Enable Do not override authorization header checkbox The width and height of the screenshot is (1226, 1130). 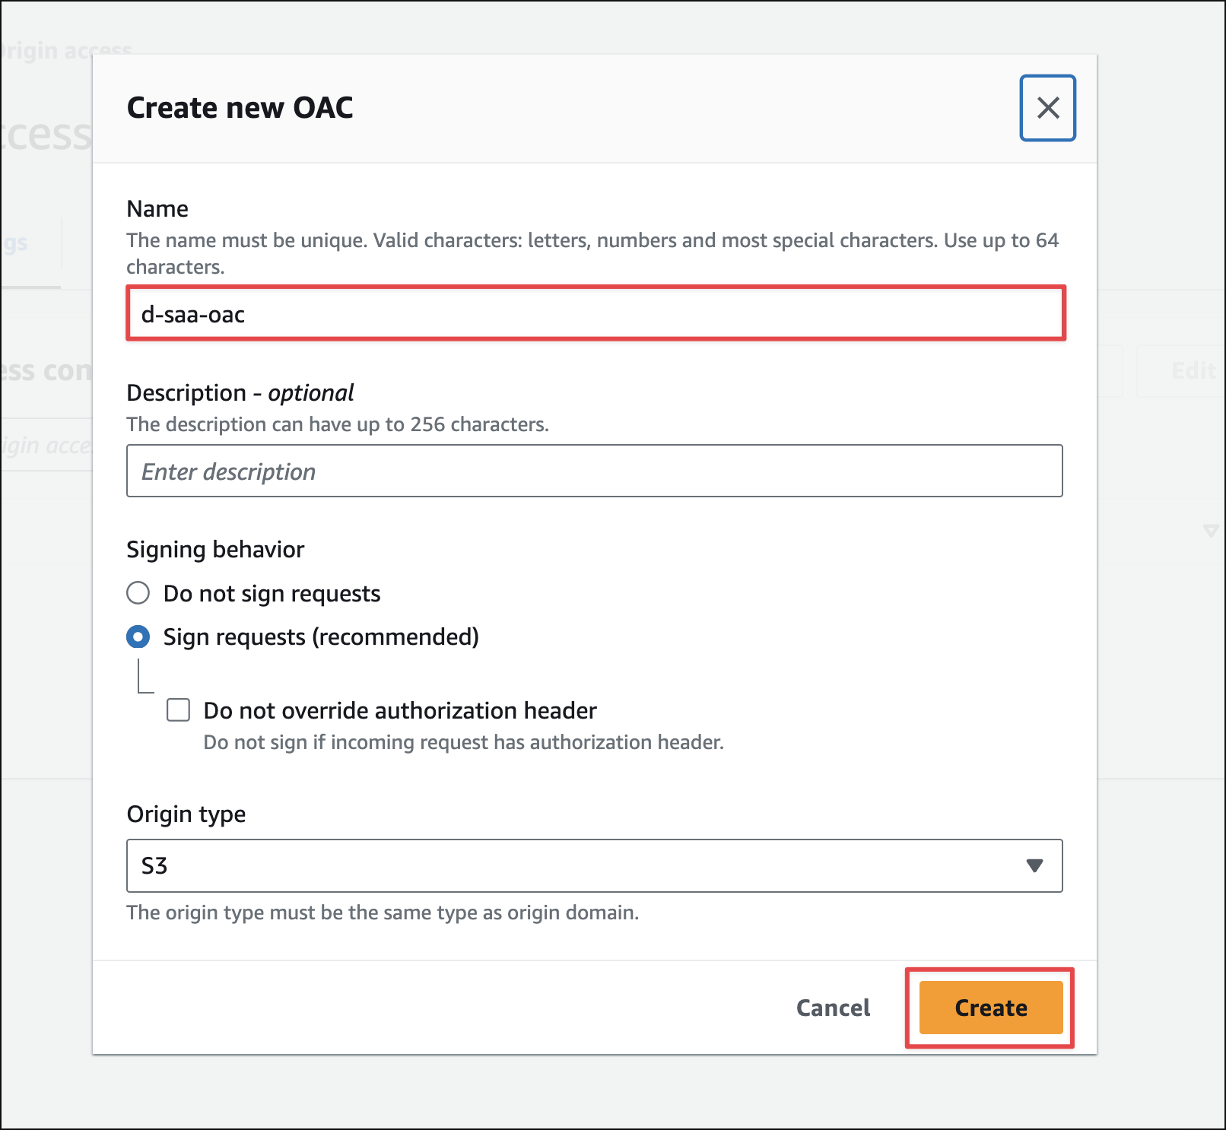tap(179, 710)
